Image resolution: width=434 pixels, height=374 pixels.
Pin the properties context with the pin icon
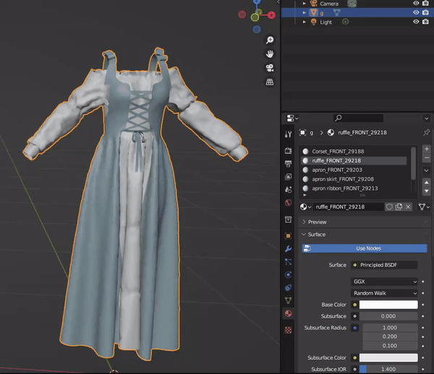coord(426,134)
